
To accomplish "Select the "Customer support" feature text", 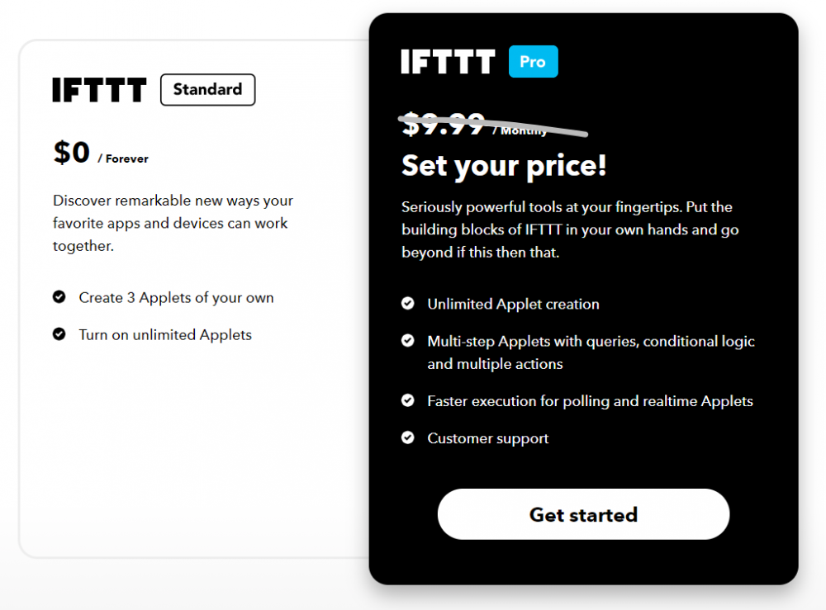I will pos(487,438).
